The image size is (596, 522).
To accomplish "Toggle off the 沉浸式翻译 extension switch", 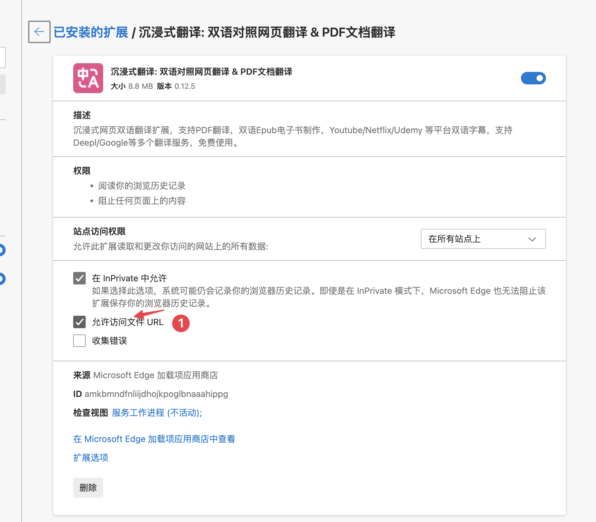I will click(533, 78).
